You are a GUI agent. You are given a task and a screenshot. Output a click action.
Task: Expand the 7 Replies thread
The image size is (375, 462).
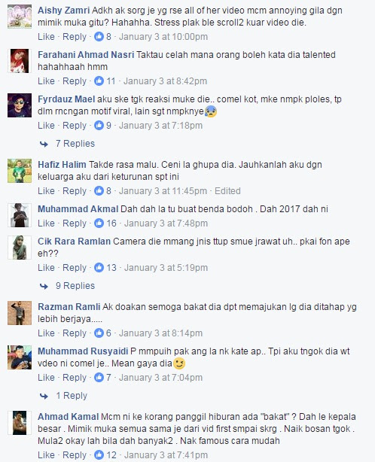click(x=75, y=144)
